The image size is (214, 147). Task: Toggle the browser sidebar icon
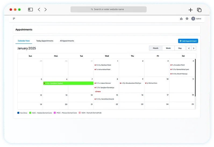pyautogui.click(x=30, y=10)
